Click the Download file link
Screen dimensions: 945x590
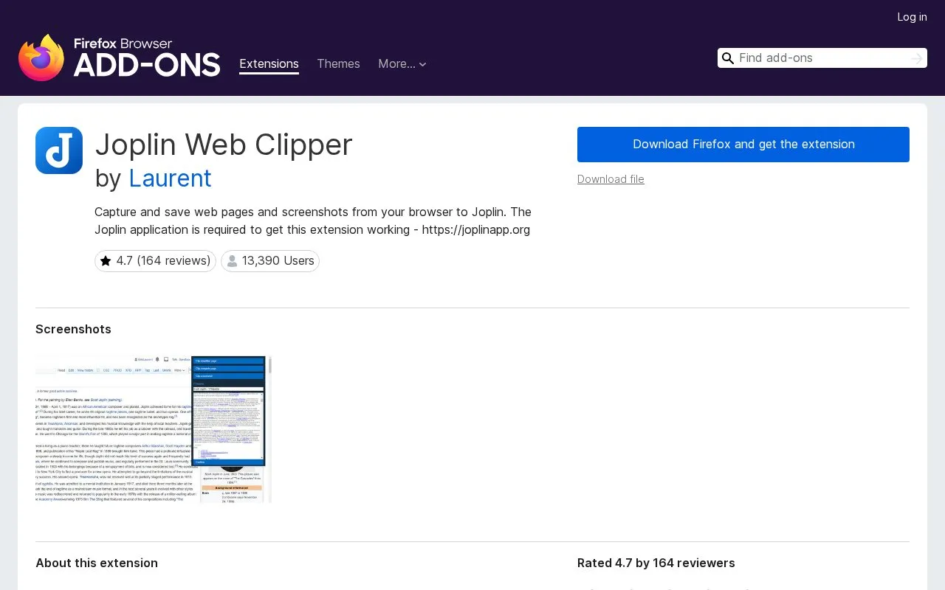(611, 179)
